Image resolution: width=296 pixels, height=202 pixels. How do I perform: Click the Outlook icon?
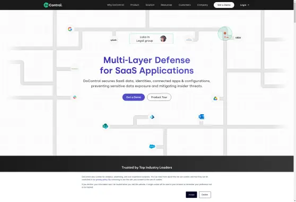pos(202,117)
